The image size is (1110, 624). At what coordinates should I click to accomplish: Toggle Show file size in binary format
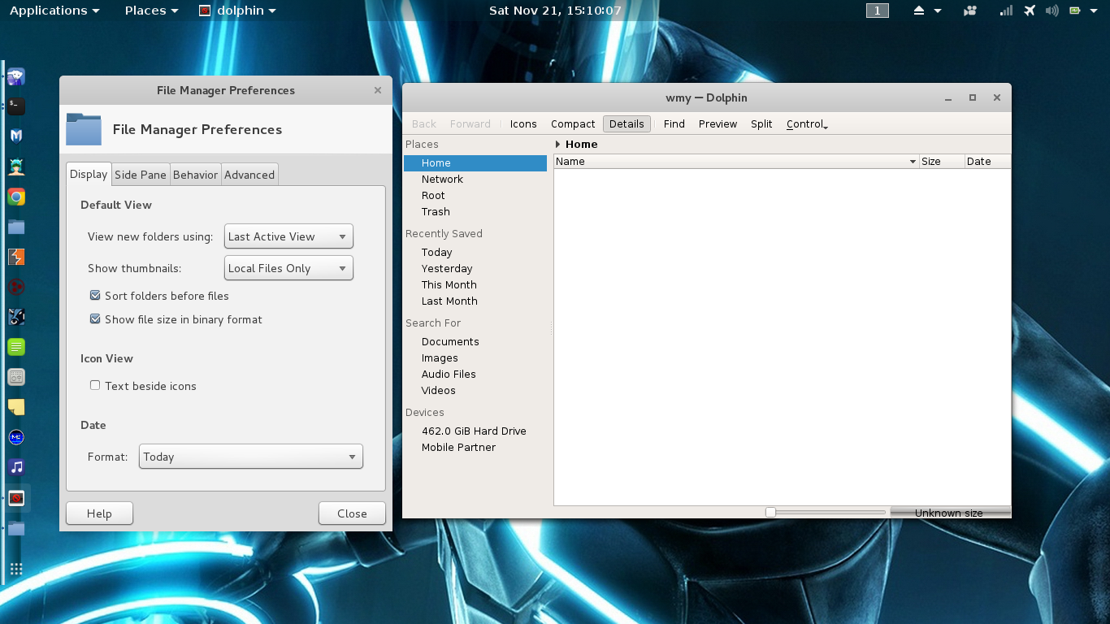click(95, 319)
